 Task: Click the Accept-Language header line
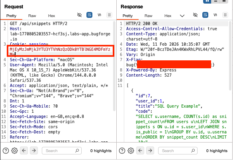[x=47, y=116]
